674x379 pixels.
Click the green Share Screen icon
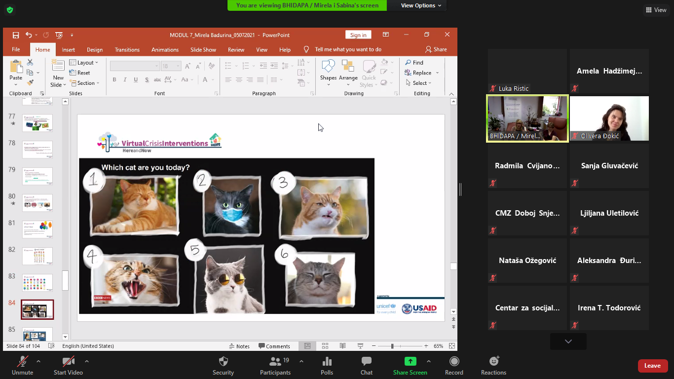(x=410, y=361)
